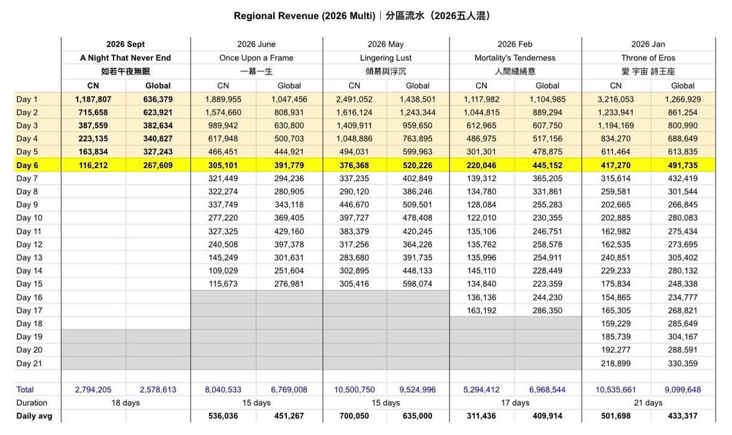732x435 pixels.
Task: Select cell with value 115,673
Action: pos(223,284)
